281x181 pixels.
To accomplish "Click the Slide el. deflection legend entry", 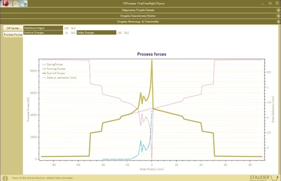I will pyautogui.click(x=59, y=78).
